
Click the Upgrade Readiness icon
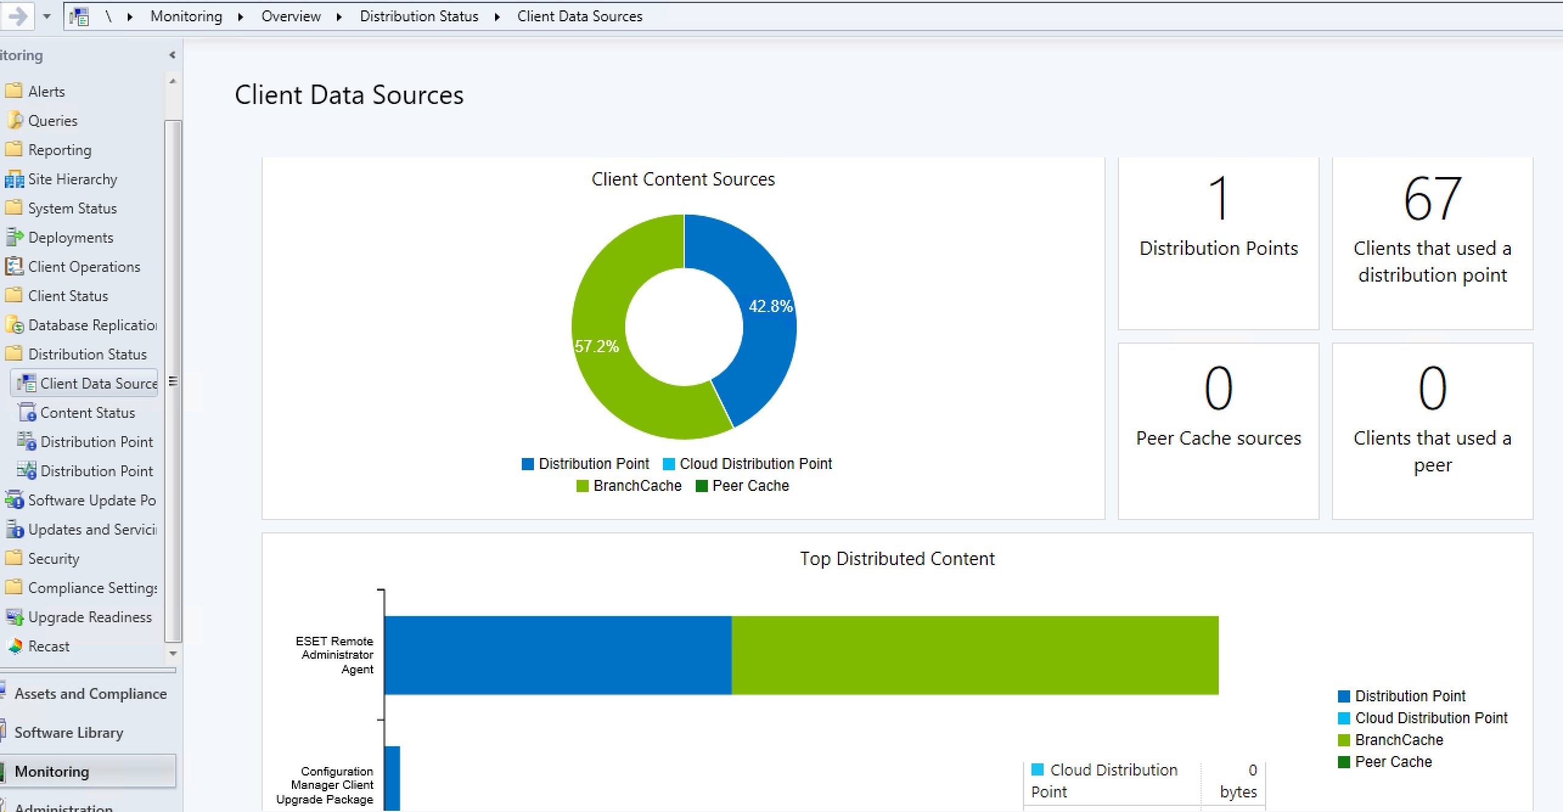[13, 616]
